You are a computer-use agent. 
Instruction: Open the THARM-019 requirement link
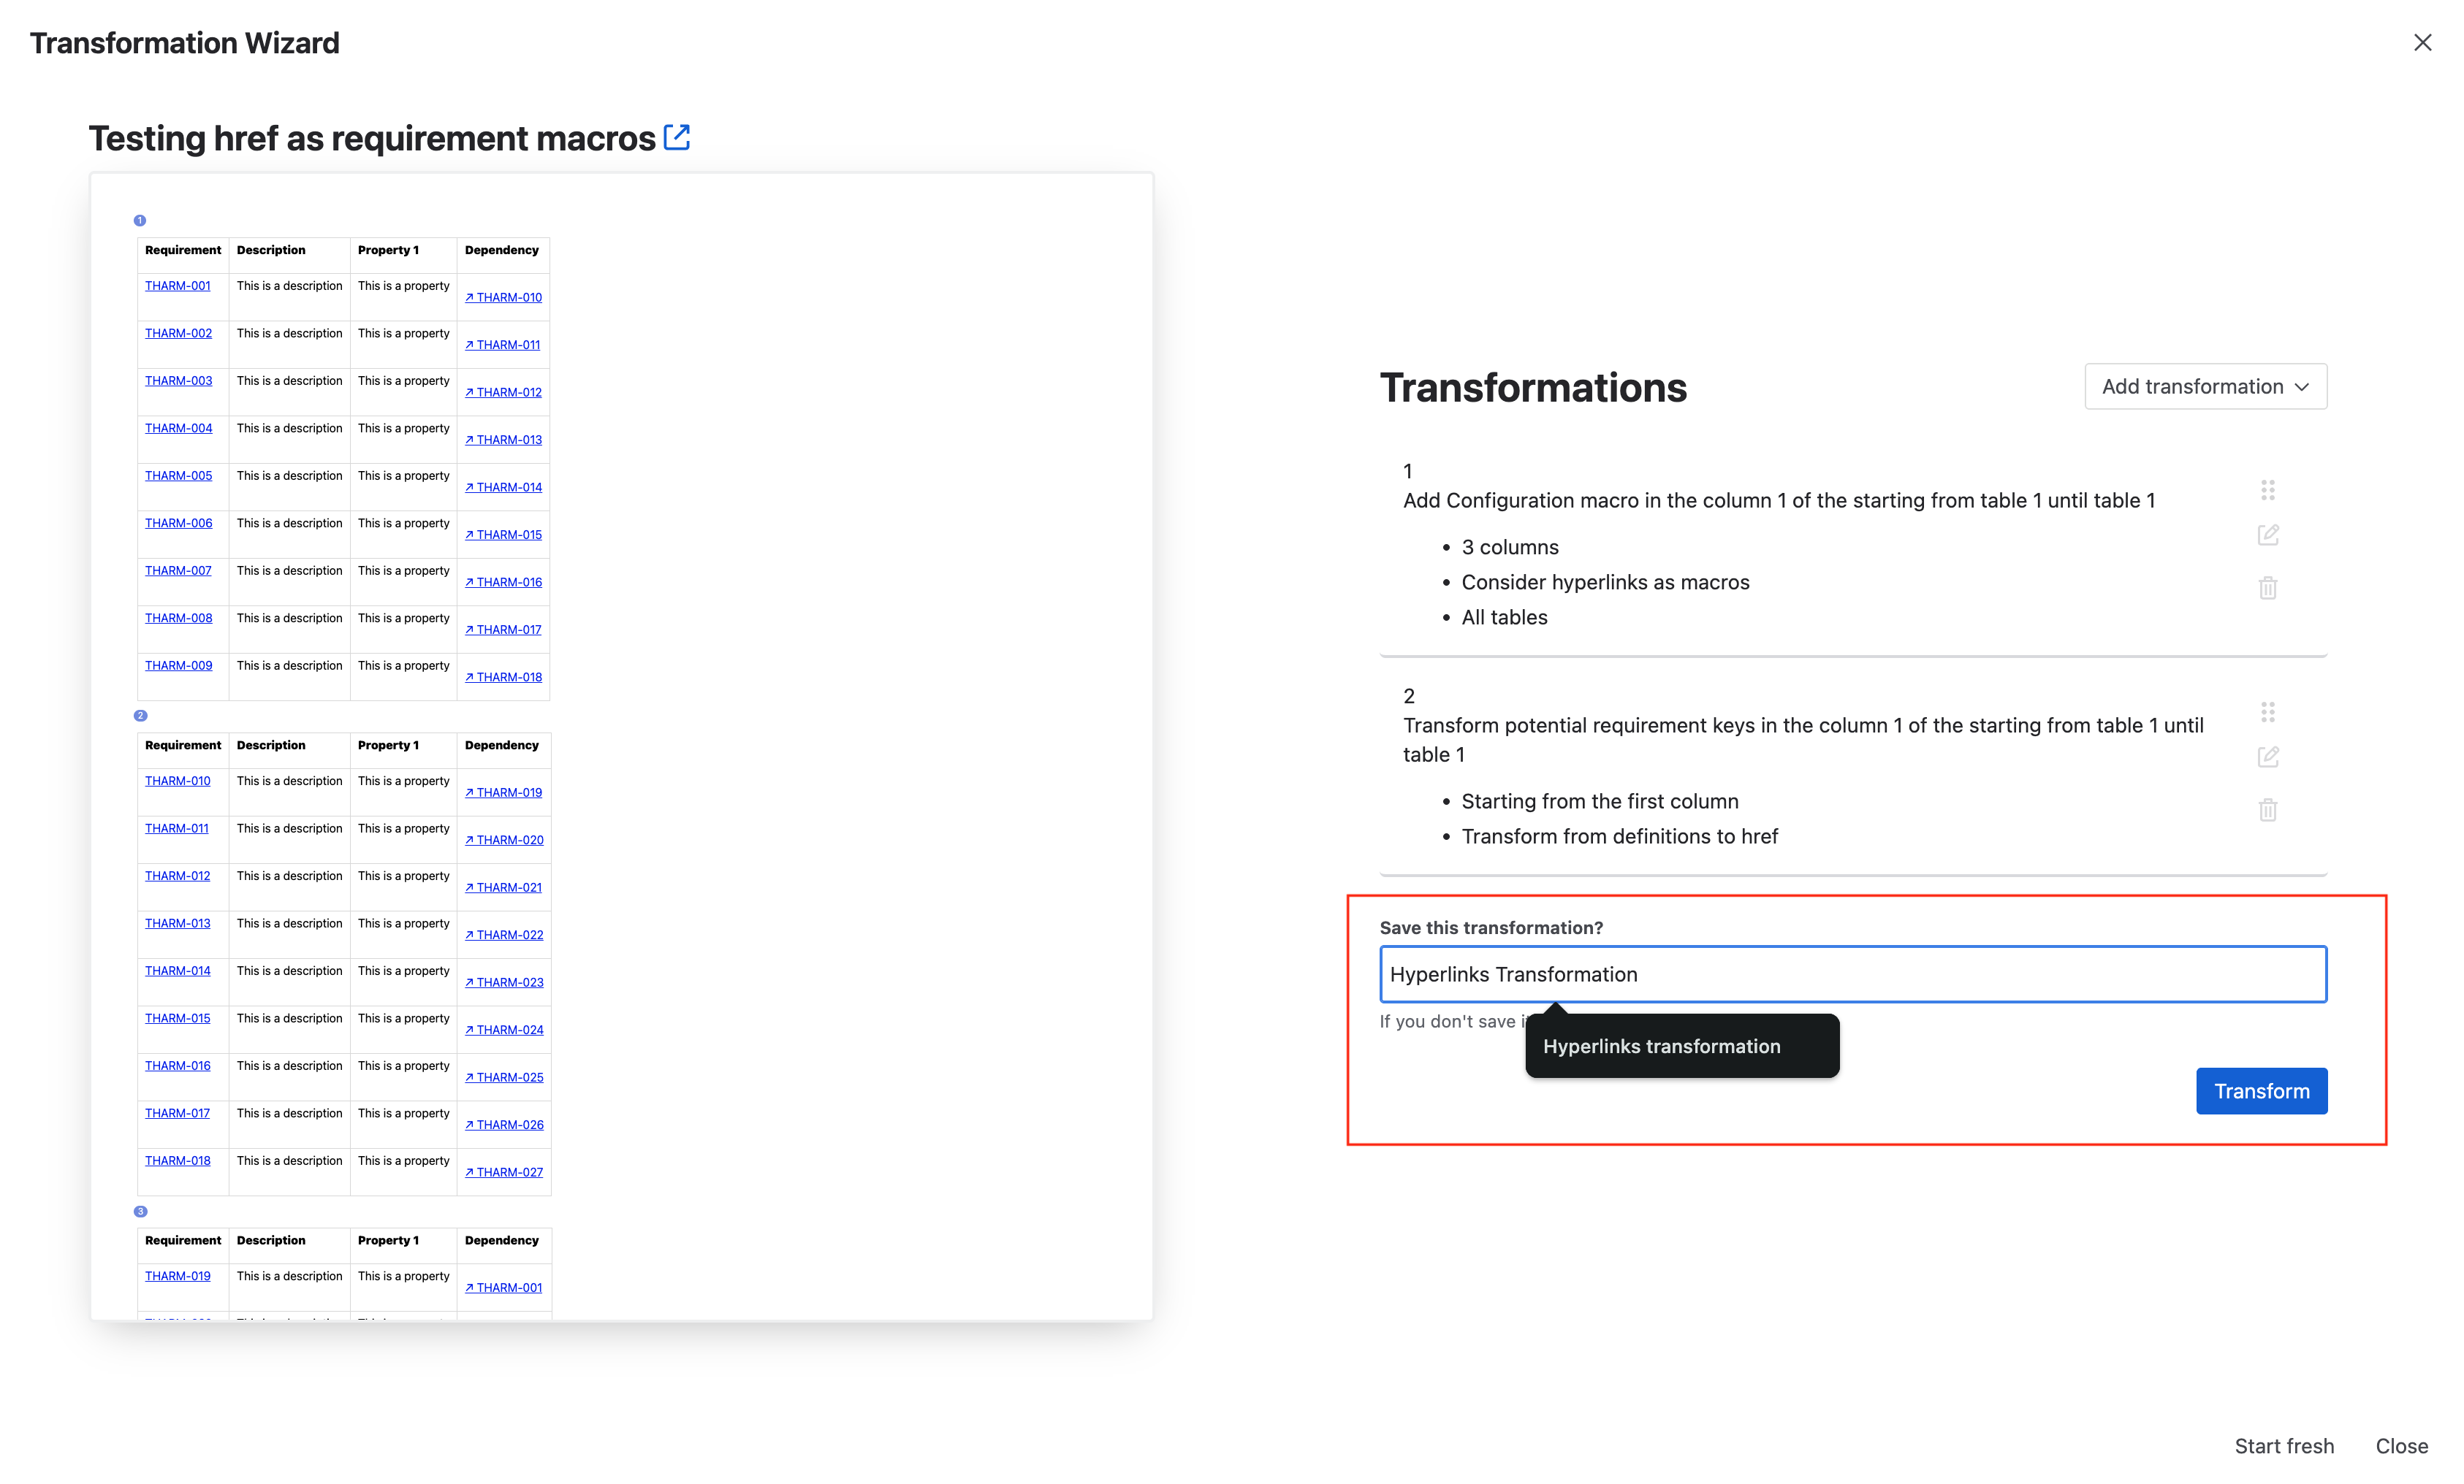point(177,1276)
